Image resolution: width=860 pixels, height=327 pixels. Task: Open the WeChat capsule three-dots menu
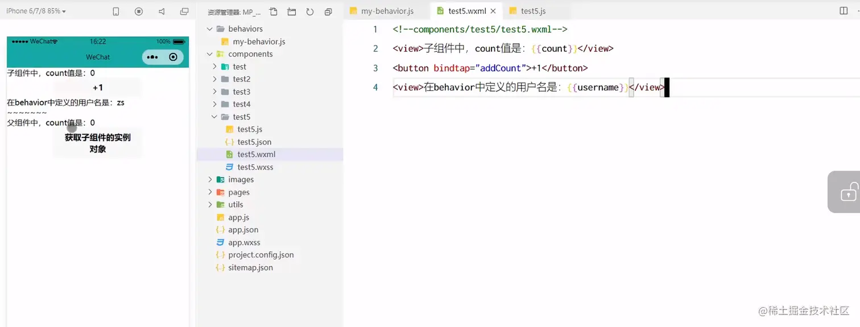coord(152,57)
